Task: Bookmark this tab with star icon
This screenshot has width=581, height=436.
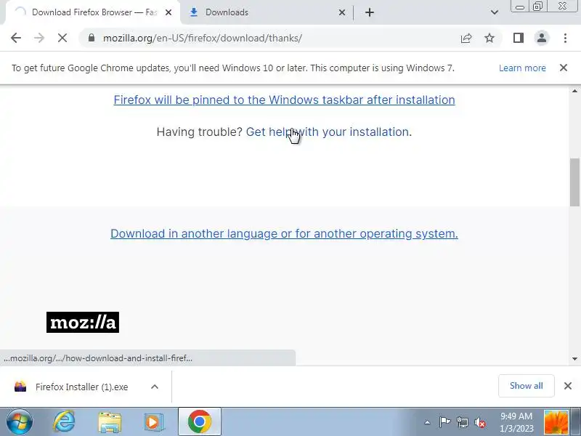Action: pos(489,38)
